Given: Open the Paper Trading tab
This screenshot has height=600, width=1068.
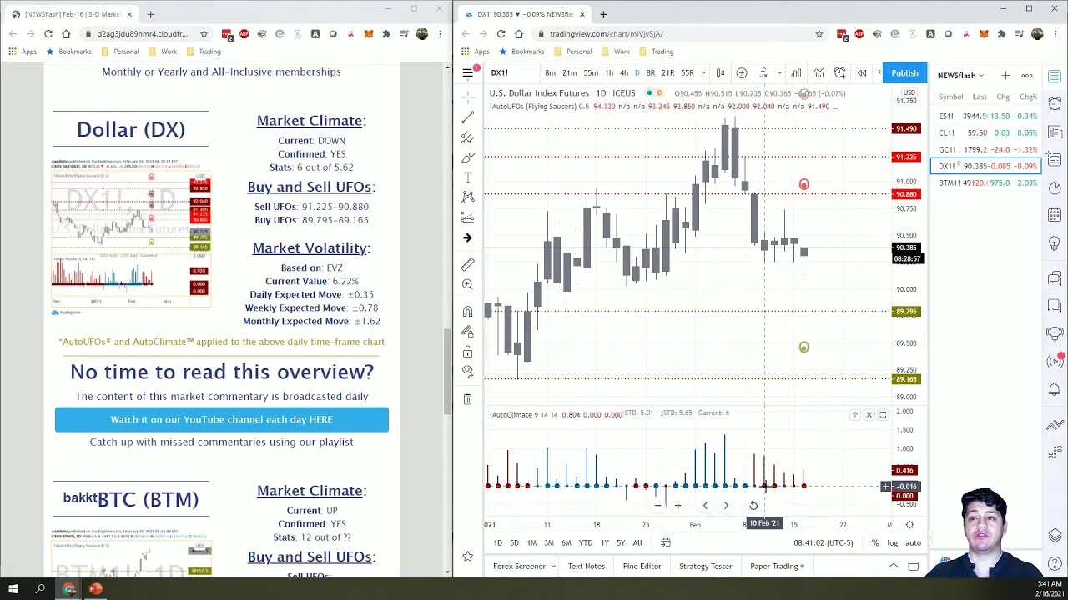Looking at the screenshot, I should click(777, 566).
